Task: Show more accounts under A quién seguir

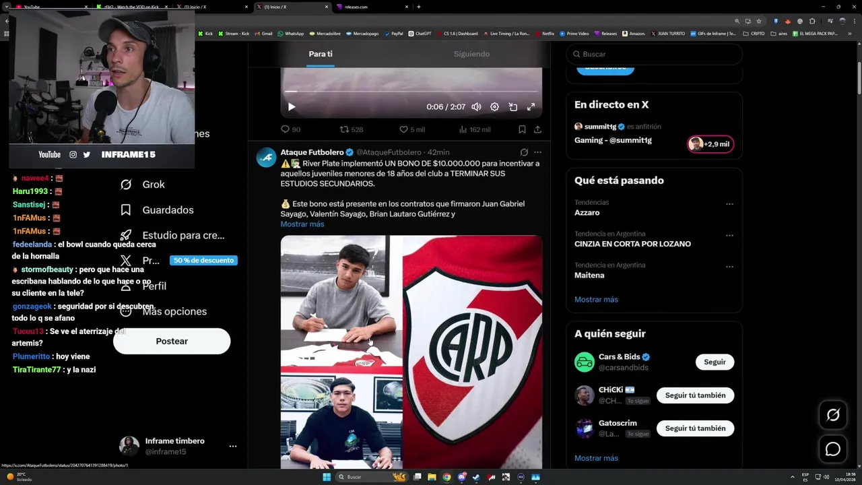Action: pyautogui.click(x=596, y=458)
